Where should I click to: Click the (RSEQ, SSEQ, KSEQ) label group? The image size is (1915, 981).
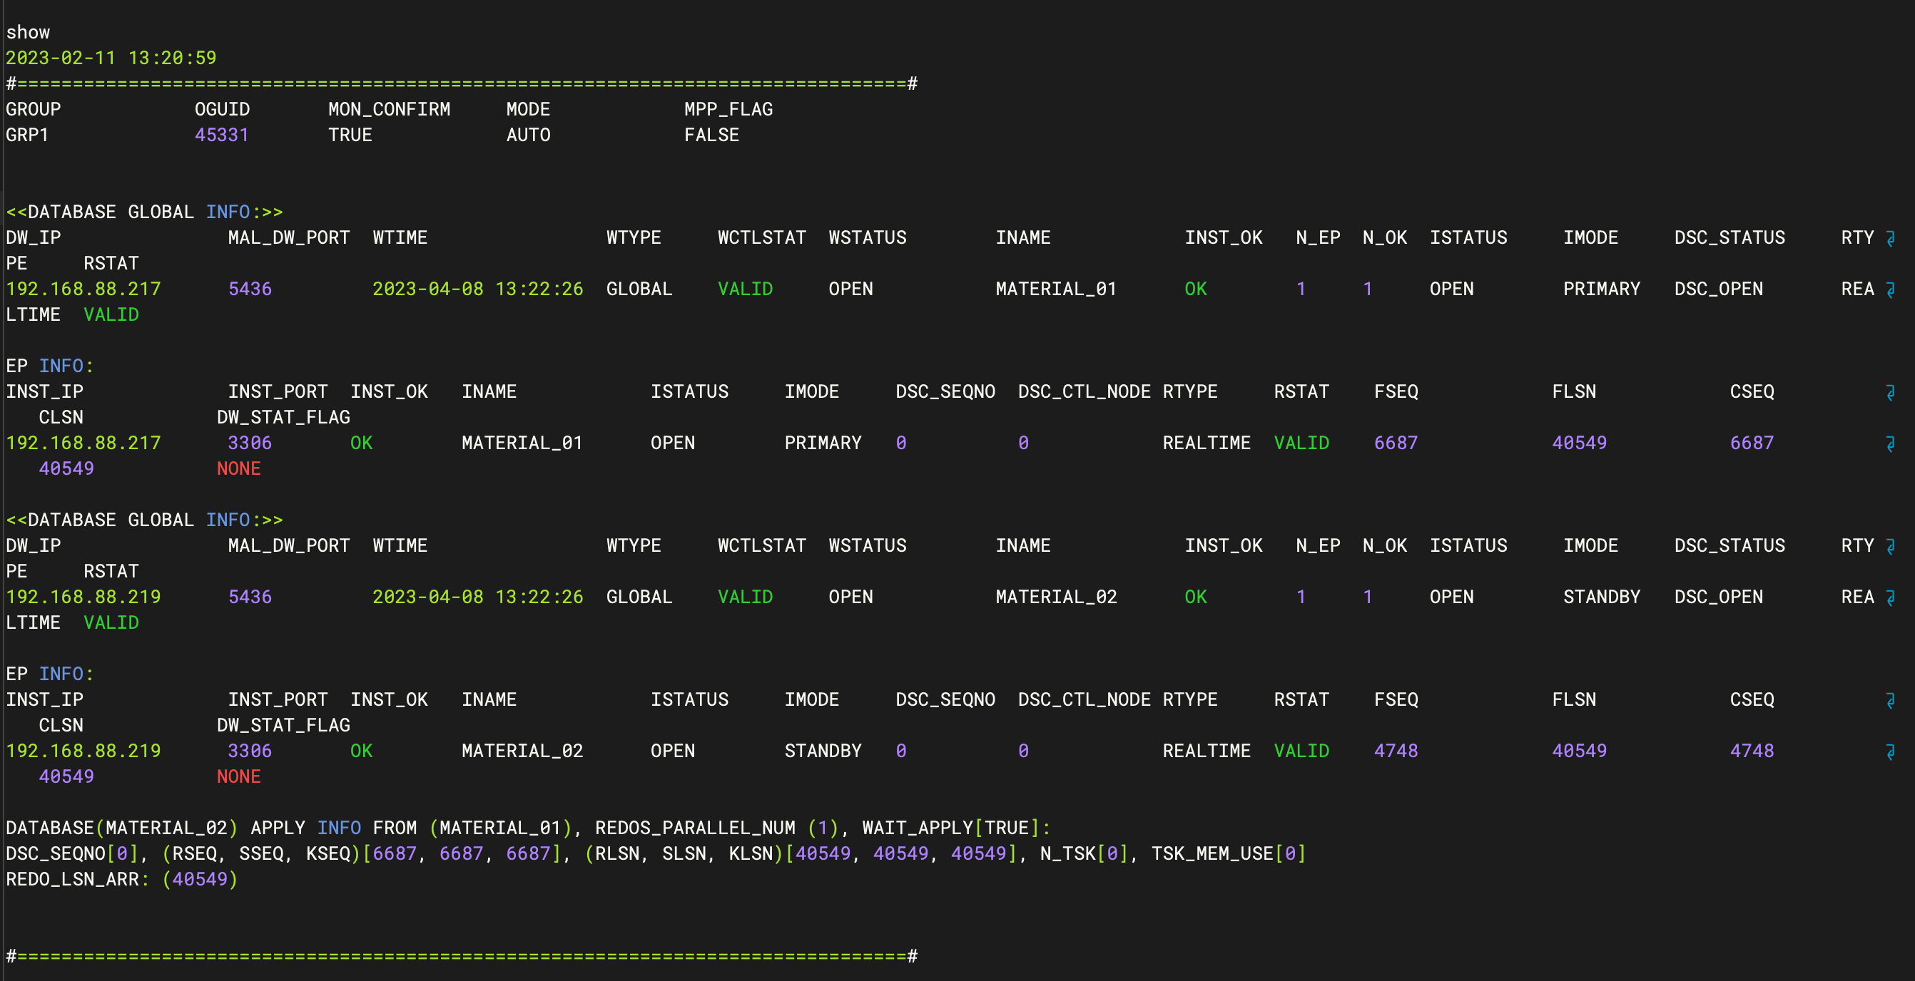pyautogui.click(x=262, y=854)
